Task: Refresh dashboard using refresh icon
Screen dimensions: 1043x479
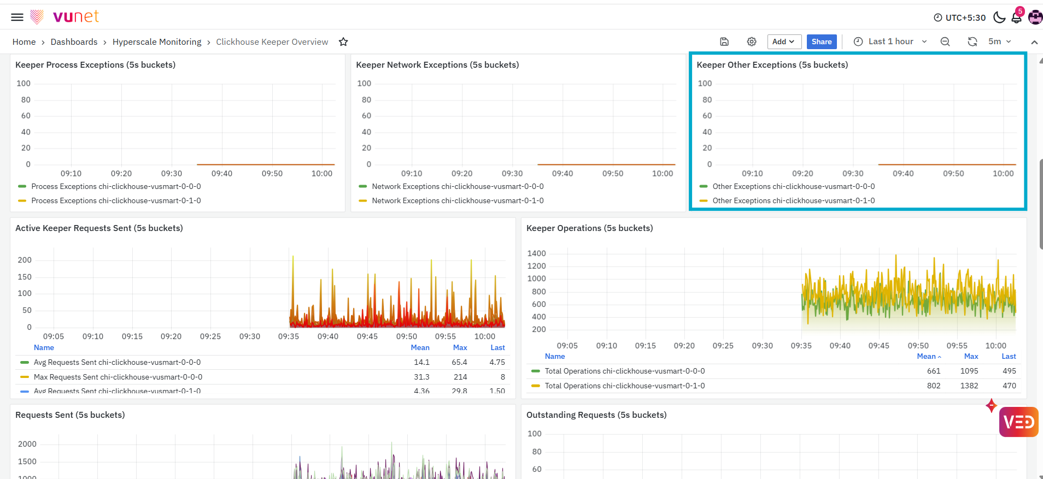Action: pos(972,42)
